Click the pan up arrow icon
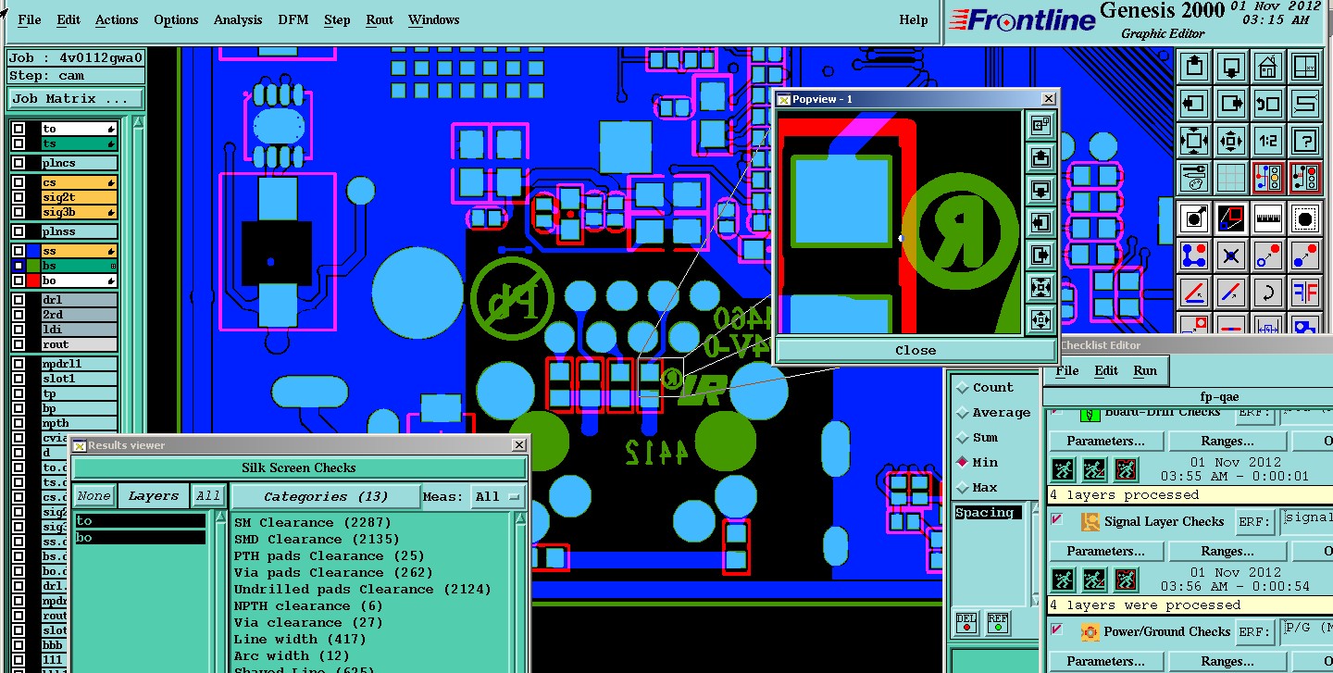This screenshot has height=673, width=1333. tap(1194, 67)
